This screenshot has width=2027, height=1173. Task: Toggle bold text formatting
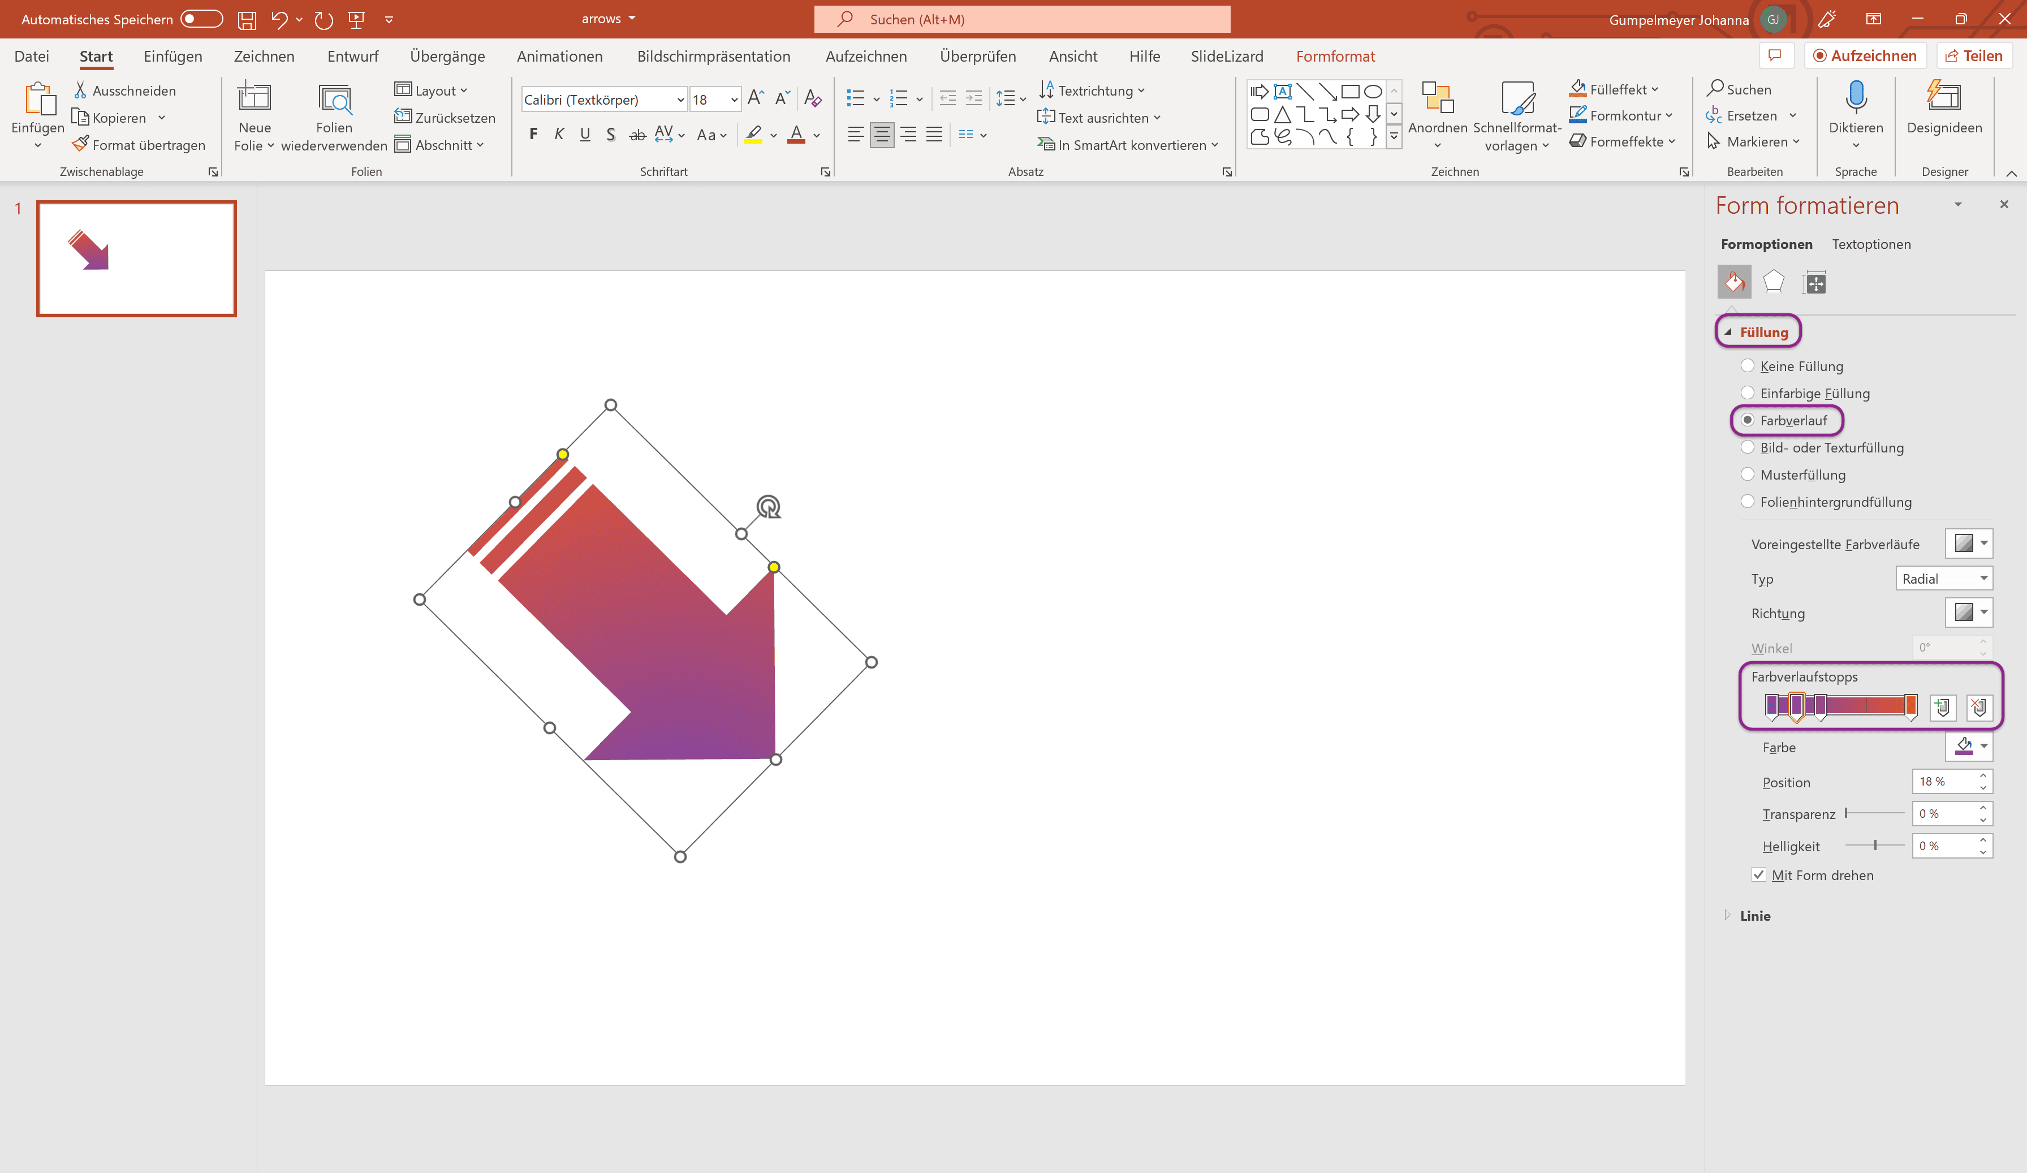533,135
